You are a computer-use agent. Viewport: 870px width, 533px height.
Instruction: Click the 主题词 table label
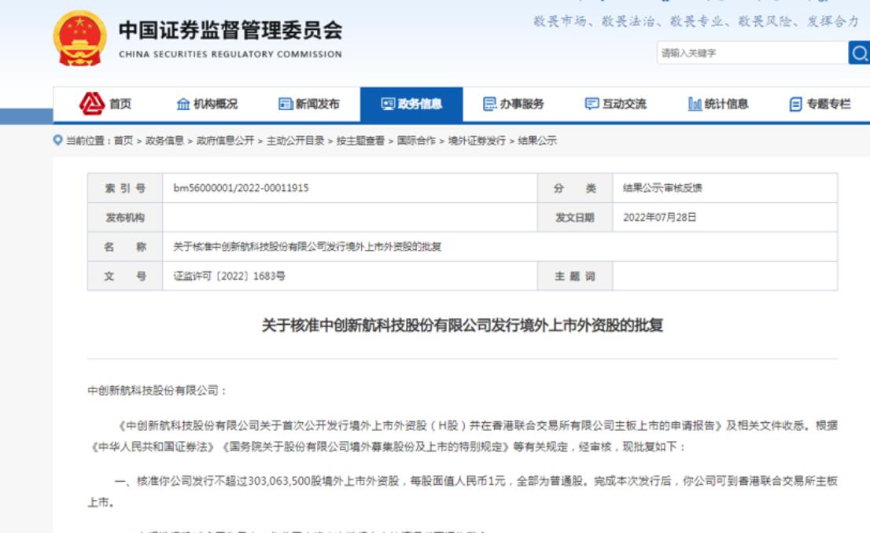(x=575, y=276)
